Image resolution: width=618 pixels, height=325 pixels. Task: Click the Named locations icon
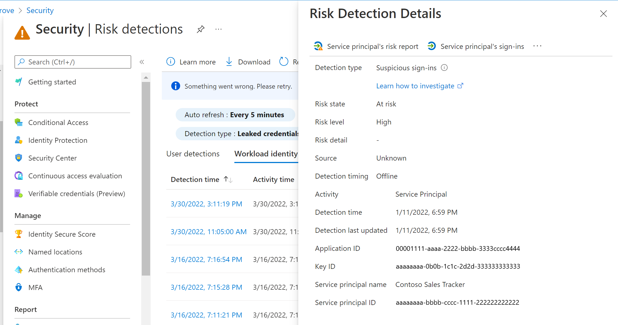19,252
